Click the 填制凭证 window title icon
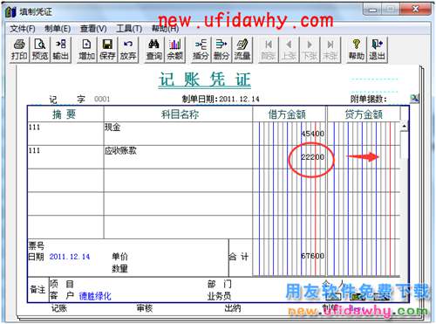This screenshot has height=324, width=436. tap(10, 11)
